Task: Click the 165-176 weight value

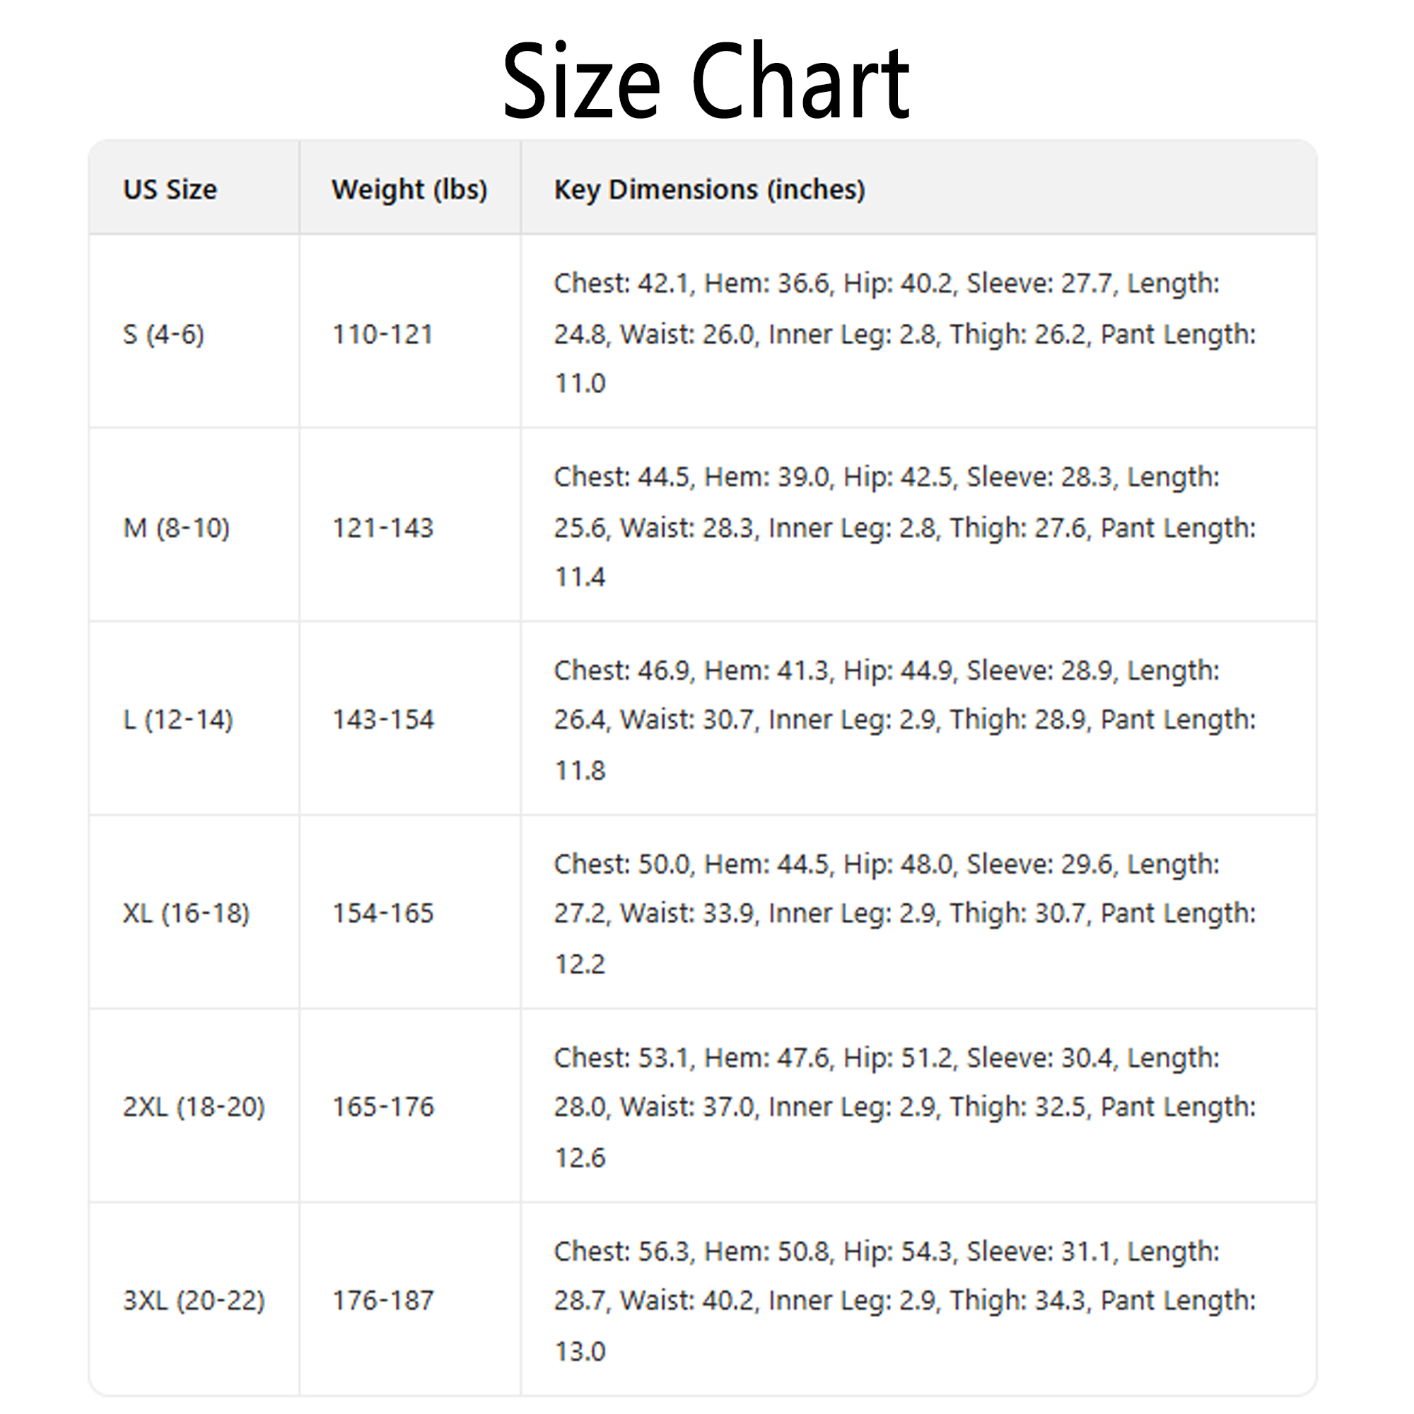Action: click(x=382, y=1106)
